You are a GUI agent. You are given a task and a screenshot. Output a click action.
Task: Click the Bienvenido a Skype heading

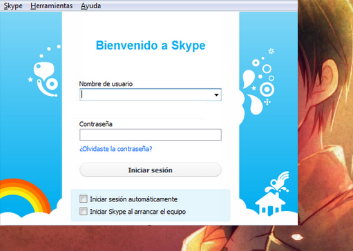point(151,46)
